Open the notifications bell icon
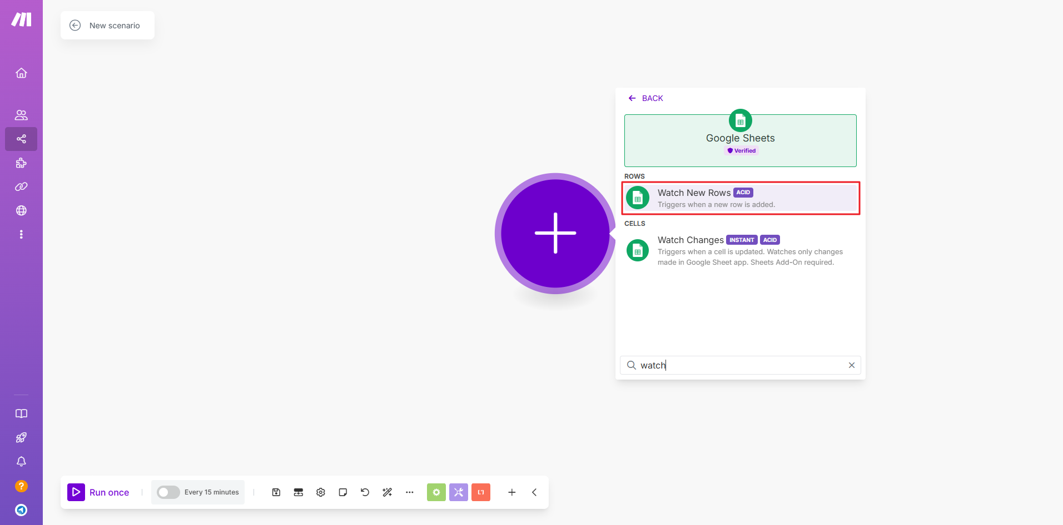This screenshot has height=525, width=1063. pyautogui.click(x=21, y=462)
